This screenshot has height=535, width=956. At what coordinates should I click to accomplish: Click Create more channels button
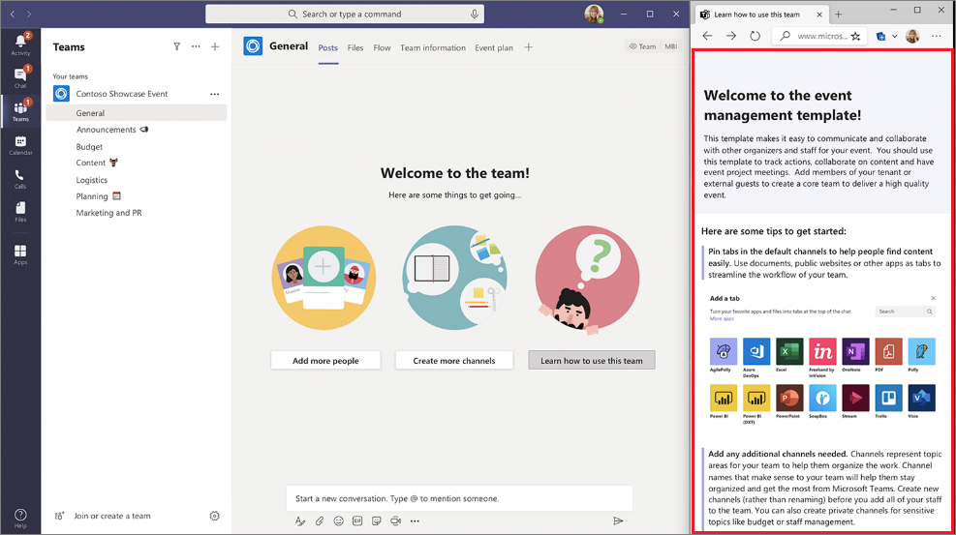[454, 360]
